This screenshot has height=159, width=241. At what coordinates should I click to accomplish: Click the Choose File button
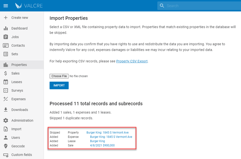[x=59, y=76]
